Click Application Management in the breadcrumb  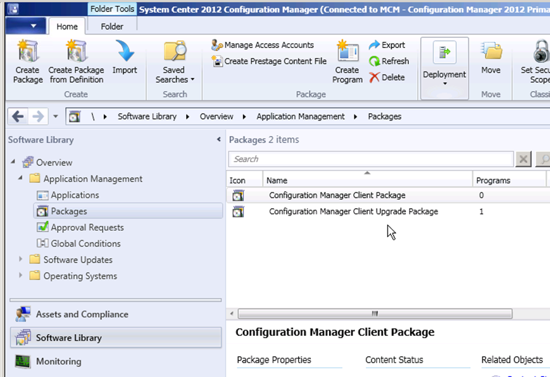pyautogui.click(x=300, y=116)
